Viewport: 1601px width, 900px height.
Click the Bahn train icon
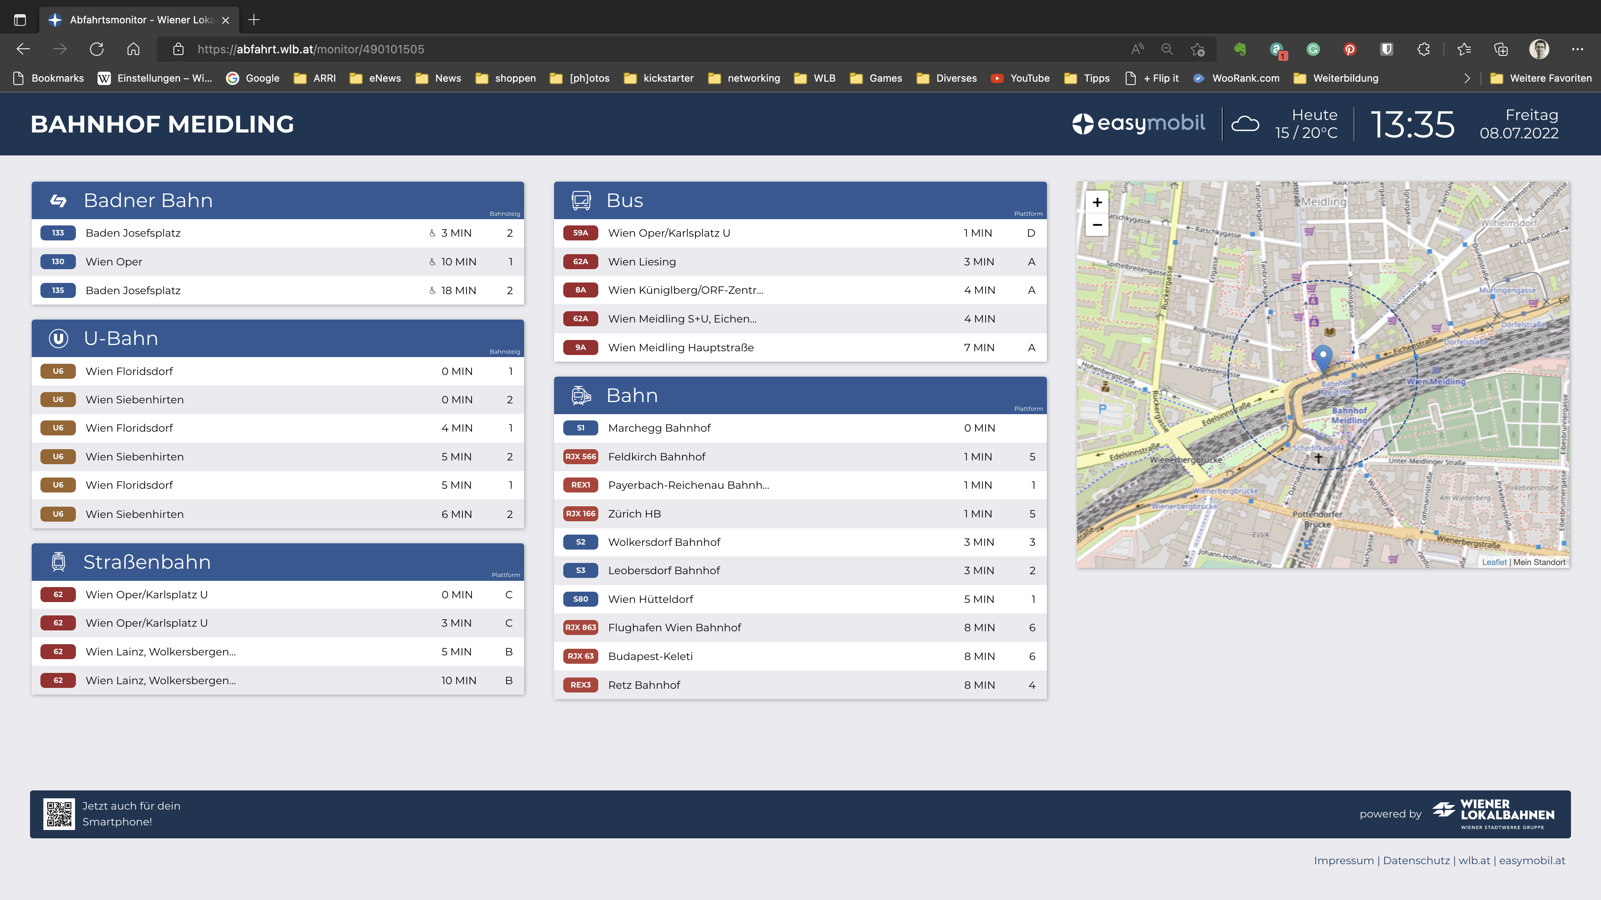(581, 396)
